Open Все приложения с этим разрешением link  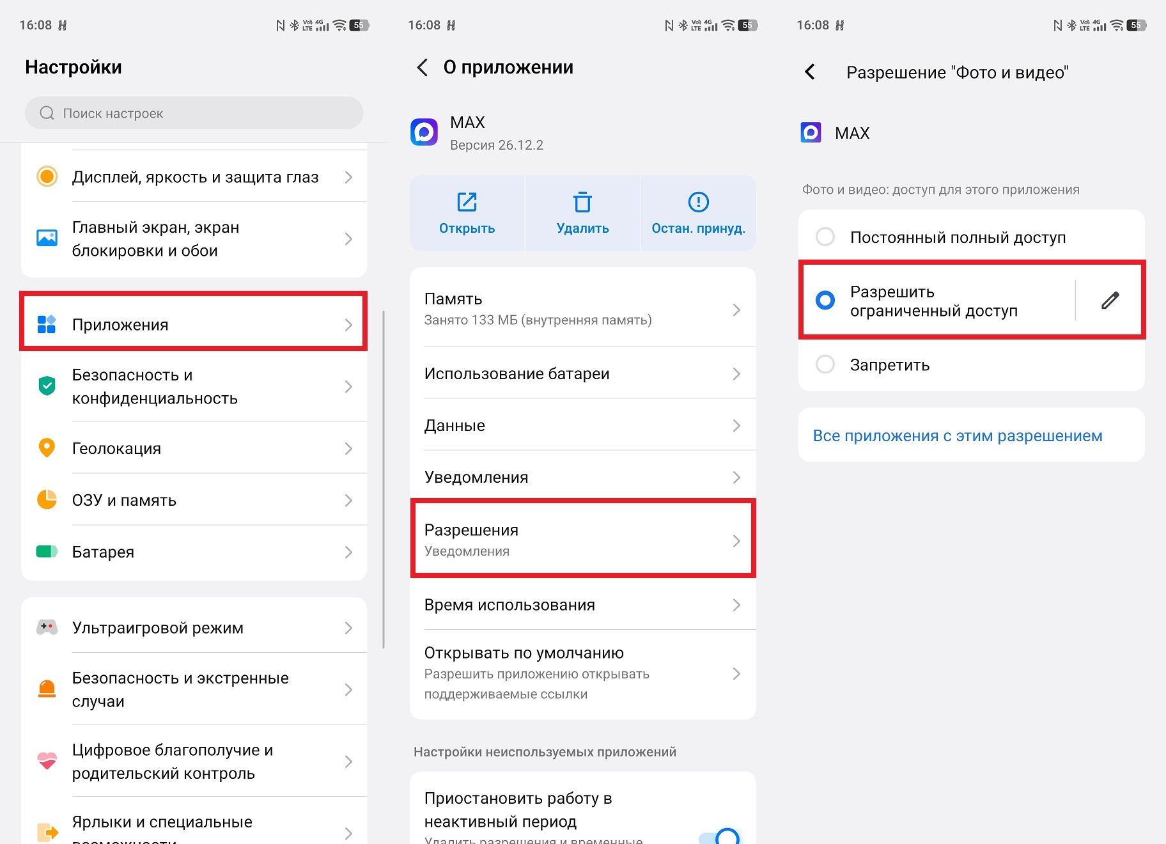point(957,435)
